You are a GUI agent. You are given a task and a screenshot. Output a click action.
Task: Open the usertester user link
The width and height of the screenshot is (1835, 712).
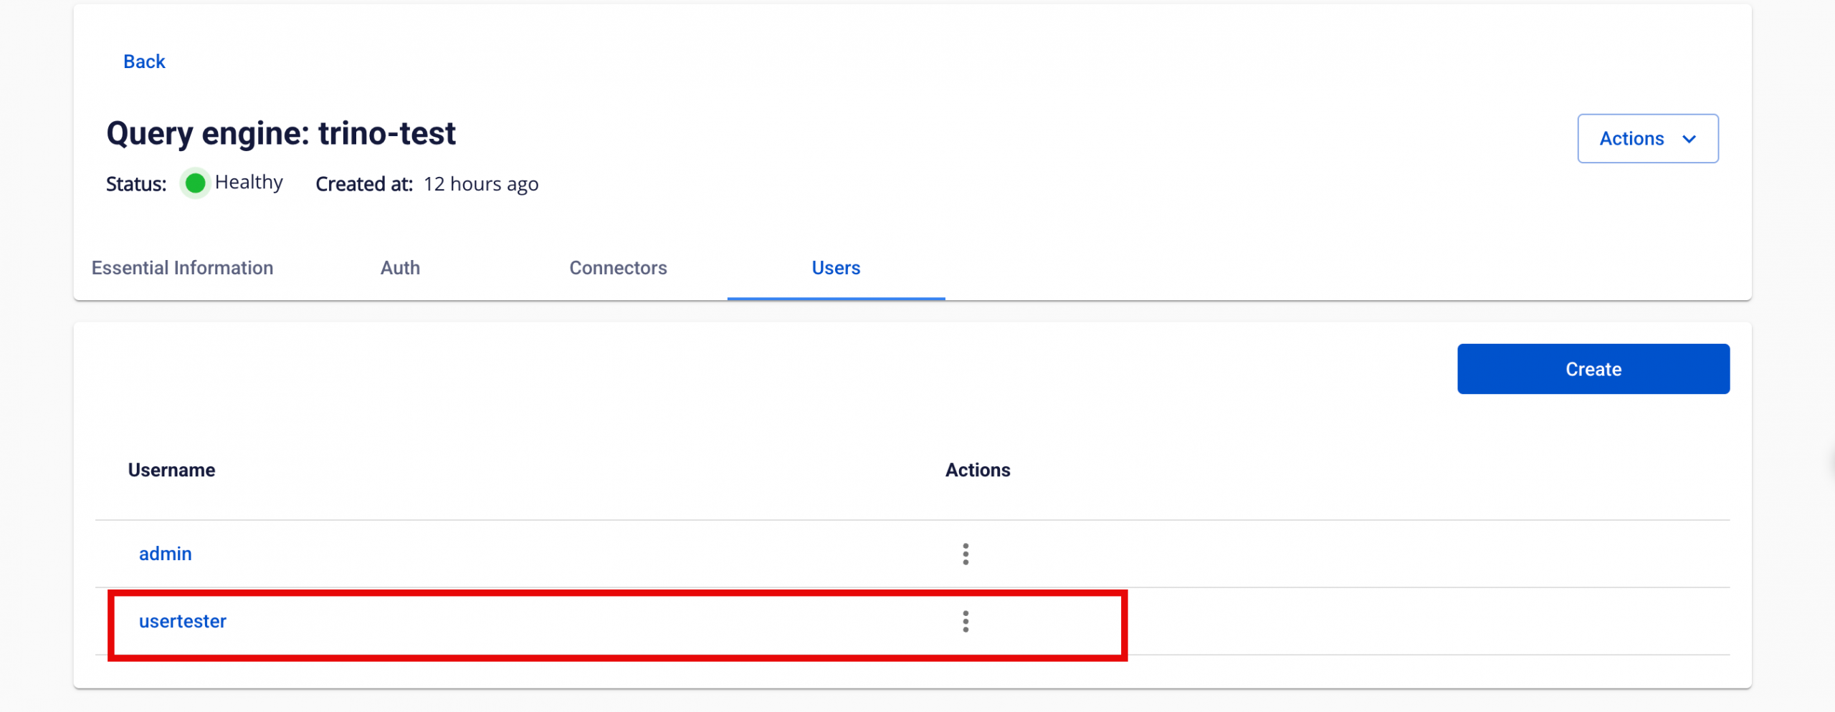[x=182, y=621]
